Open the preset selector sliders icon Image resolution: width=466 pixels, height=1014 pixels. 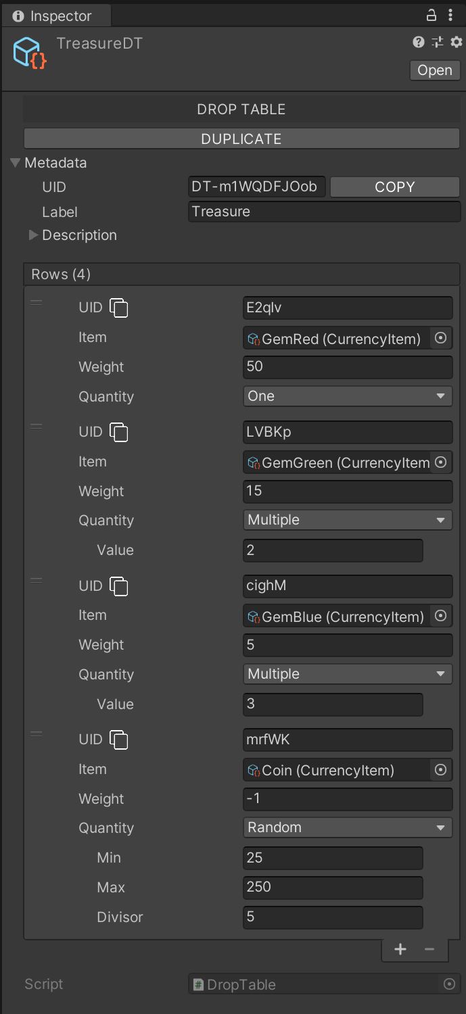438,42
